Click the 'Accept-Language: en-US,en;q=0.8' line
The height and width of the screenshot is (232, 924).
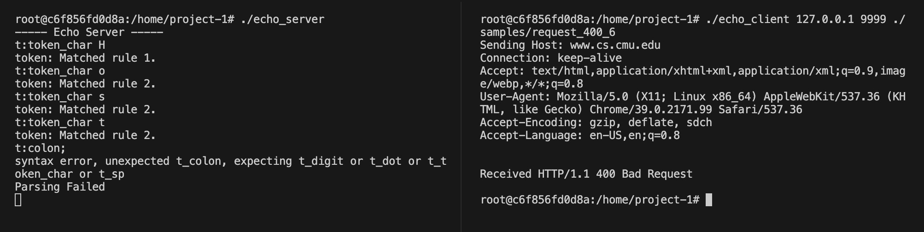click(580, 135)
